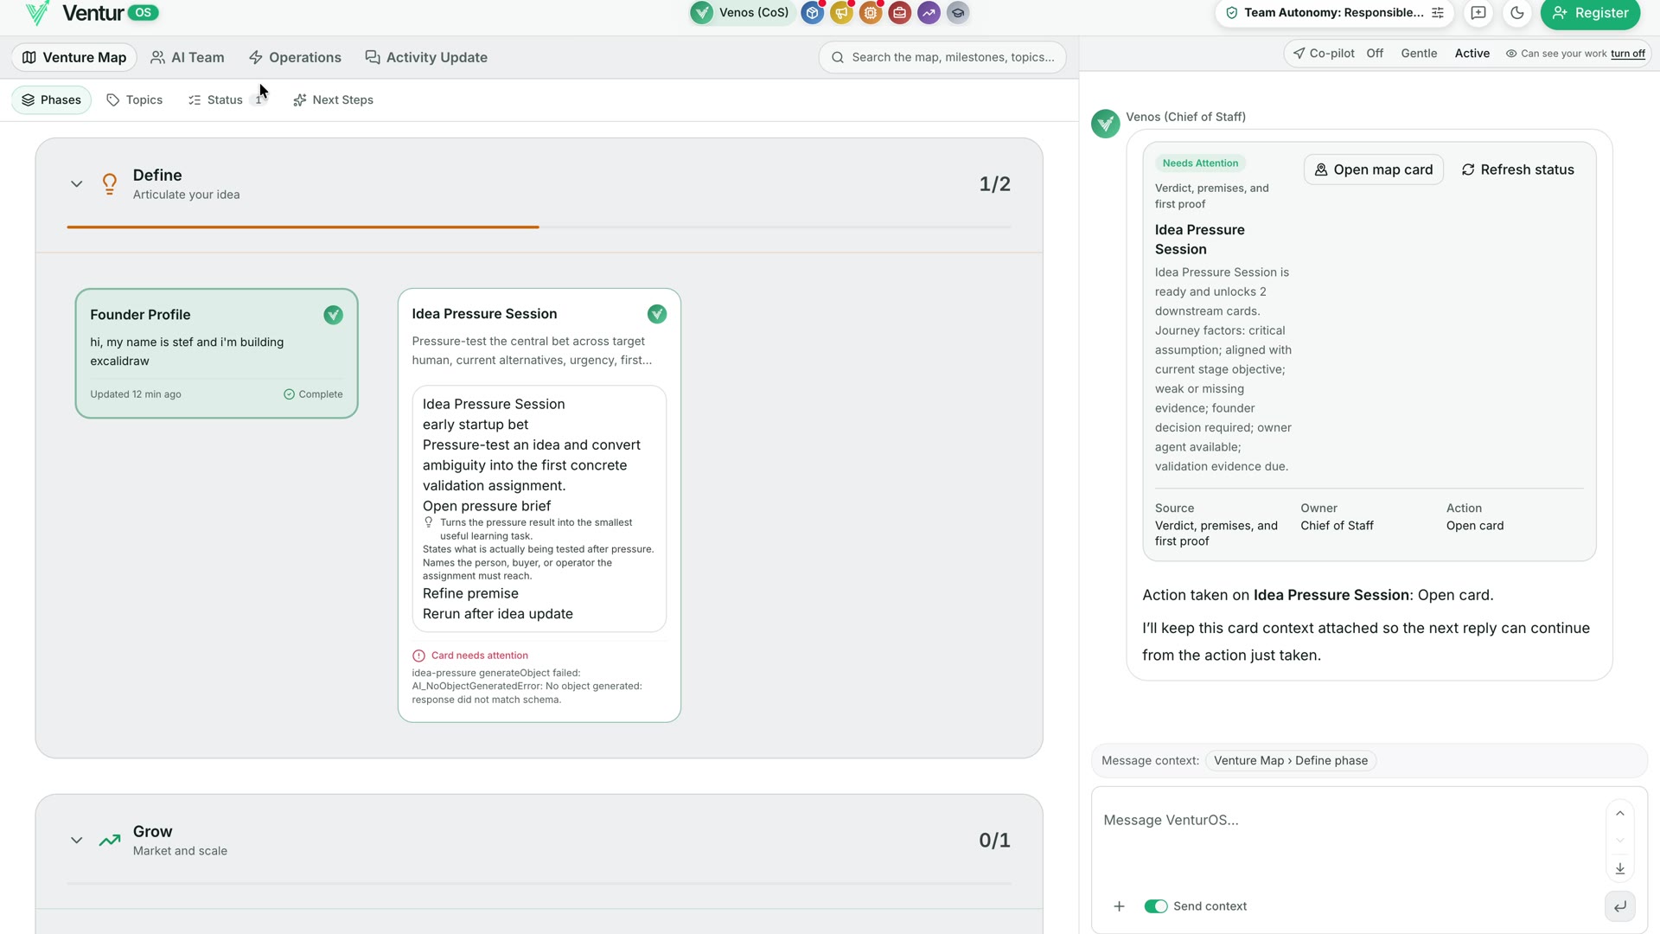Image resolution: width=1660 pixels, height=934 pixels.
Task: Click Founder Profile green check badge
Action: tap(333, 316)
